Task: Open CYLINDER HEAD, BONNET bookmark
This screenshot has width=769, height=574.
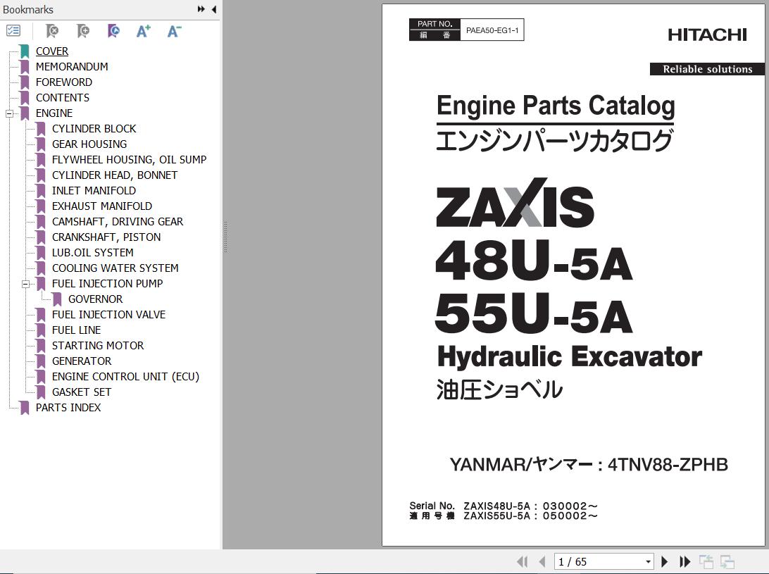Action: pos(115,175)
